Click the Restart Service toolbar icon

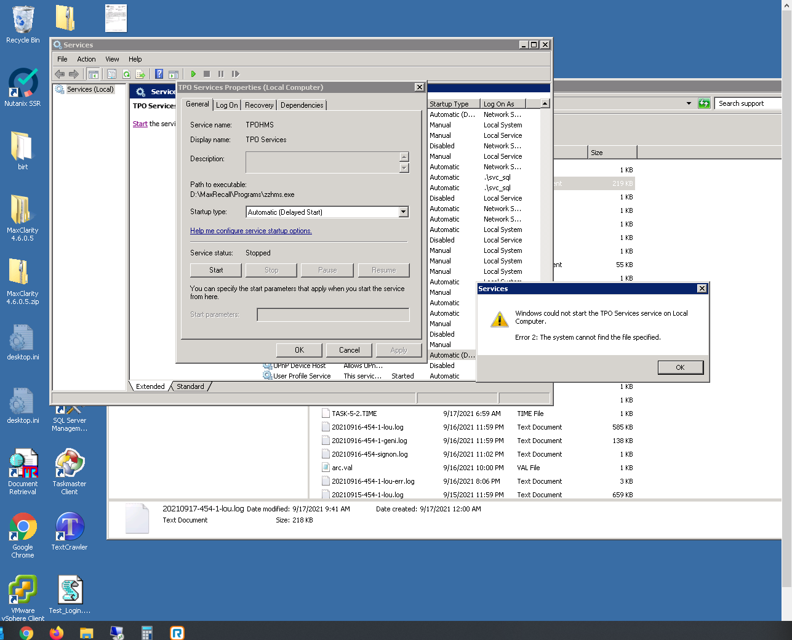pyautogui.click(x=235, y=74)
